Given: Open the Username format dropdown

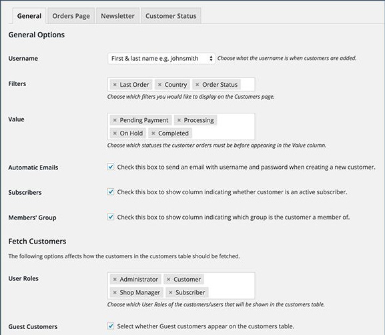Looking at the screenshot, I should 161,59.
